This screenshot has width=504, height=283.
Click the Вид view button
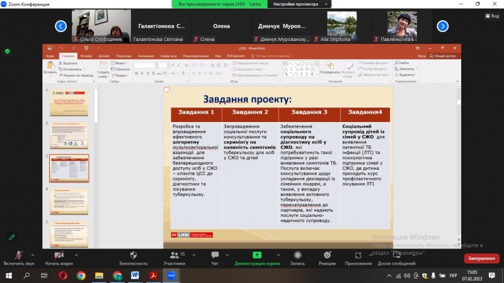(x=492, y=16)
